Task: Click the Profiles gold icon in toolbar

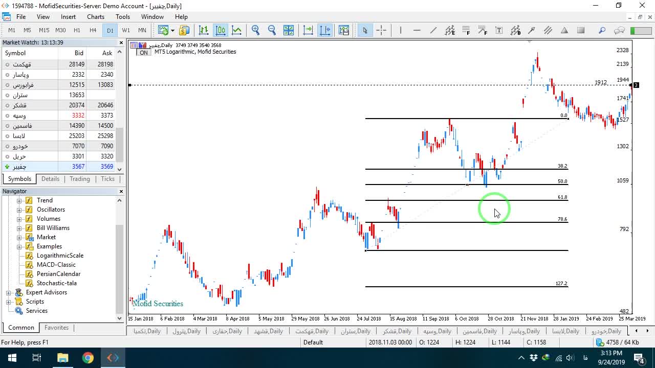Action: pyautogui.click(x=184, y=30)
